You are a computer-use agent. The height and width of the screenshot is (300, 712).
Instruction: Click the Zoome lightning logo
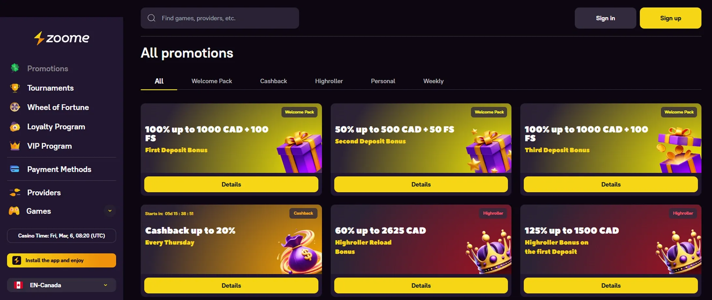[x=61, y=38]
